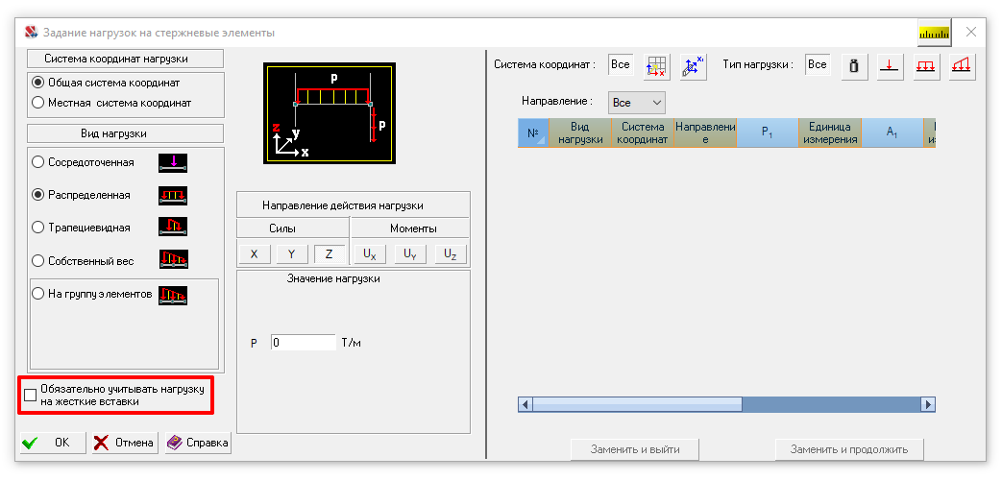Select Сосредоточенная load type
The width and height of the screenshot is (1002, 481).
pos(38,162)
